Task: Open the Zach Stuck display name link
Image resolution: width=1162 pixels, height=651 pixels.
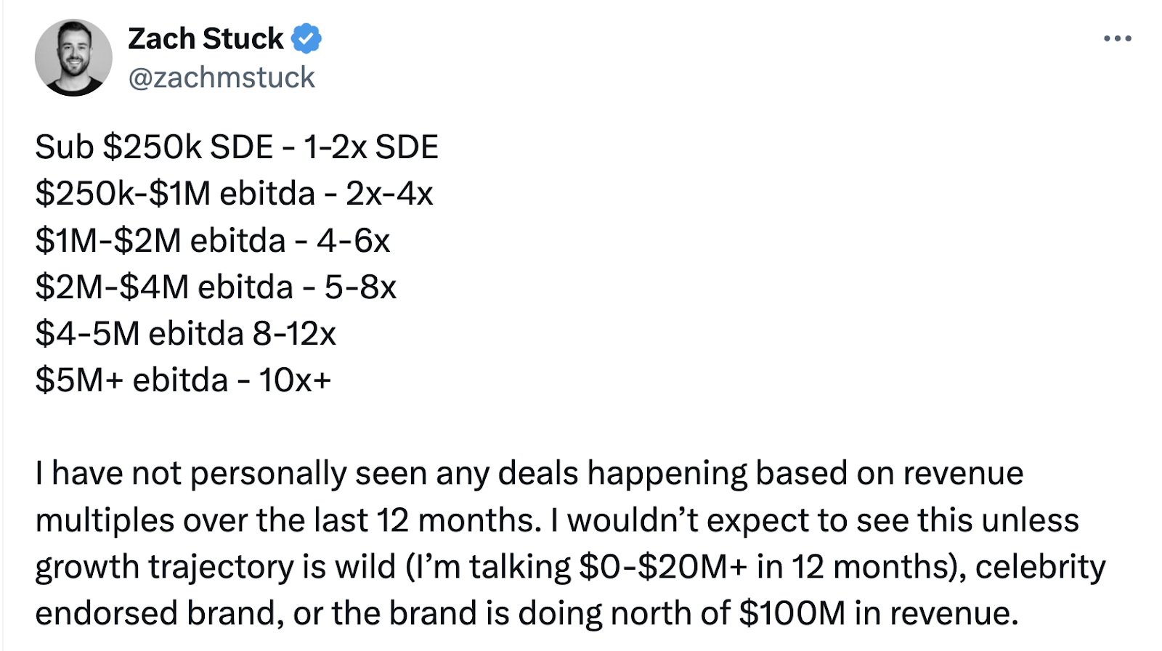Action: point(206,38)
